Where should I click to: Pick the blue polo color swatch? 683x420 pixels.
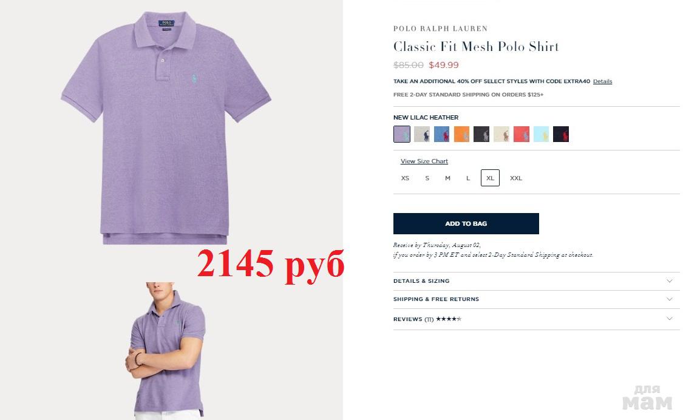(442, 134)
